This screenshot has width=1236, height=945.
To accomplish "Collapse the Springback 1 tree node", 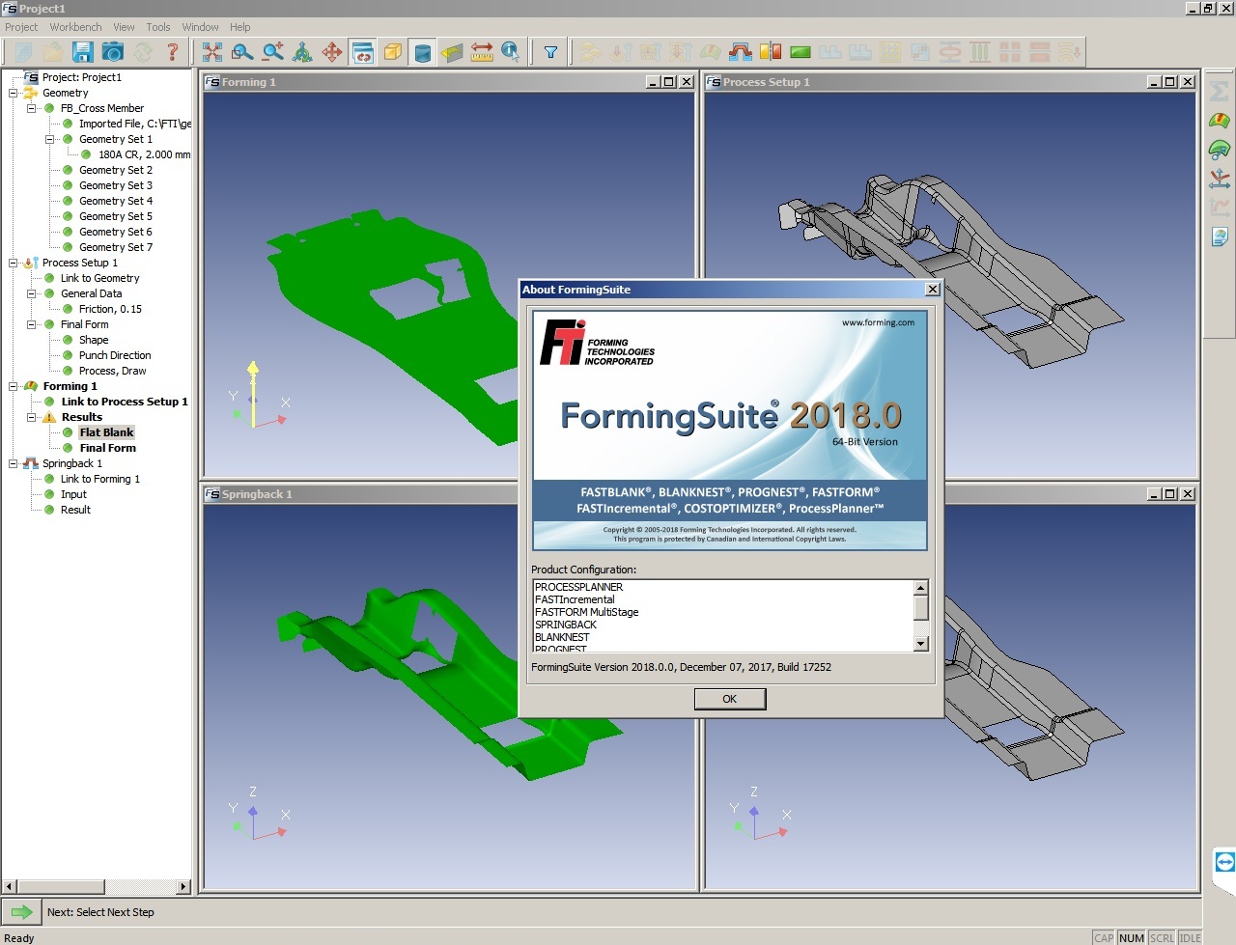I will coord(13,463).
